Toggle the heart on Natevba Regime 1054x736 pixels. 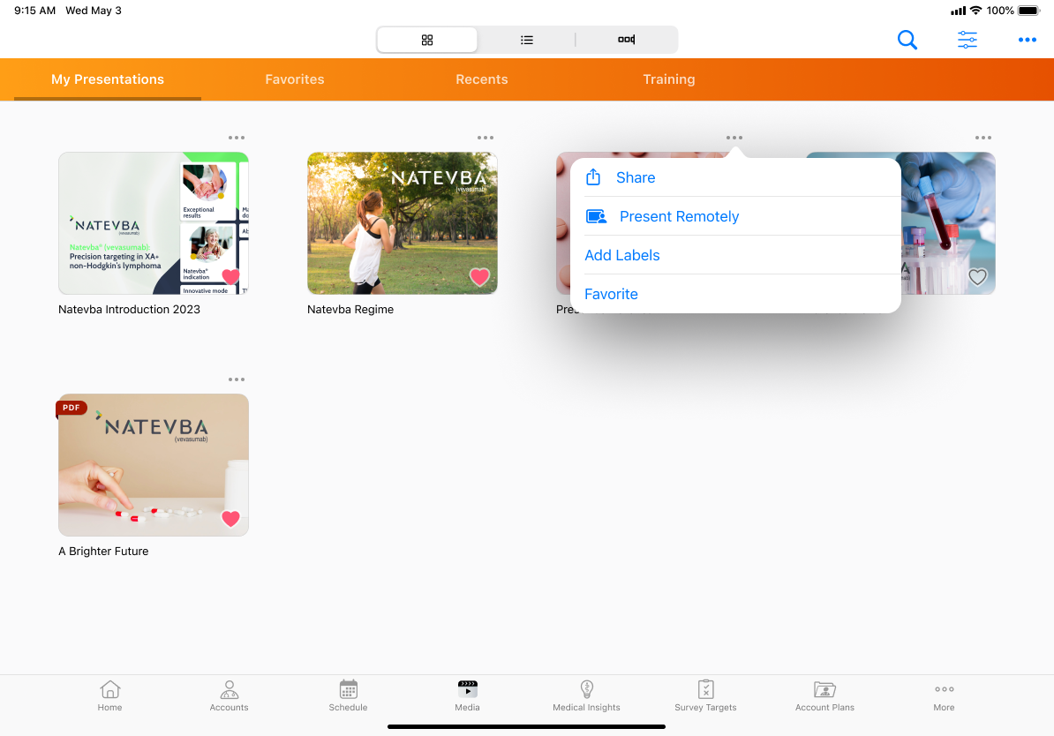point(479,277)
